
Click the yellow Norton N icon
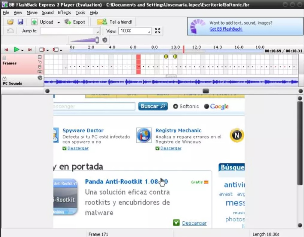[237, 135]
